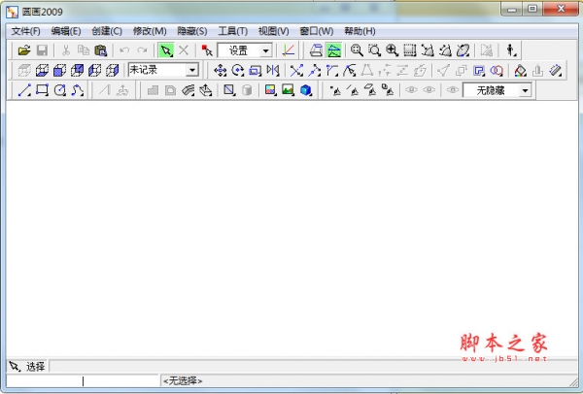Click the overlapping red-blue circles boolean icon
Screen dimensions: 583x394
497,70
